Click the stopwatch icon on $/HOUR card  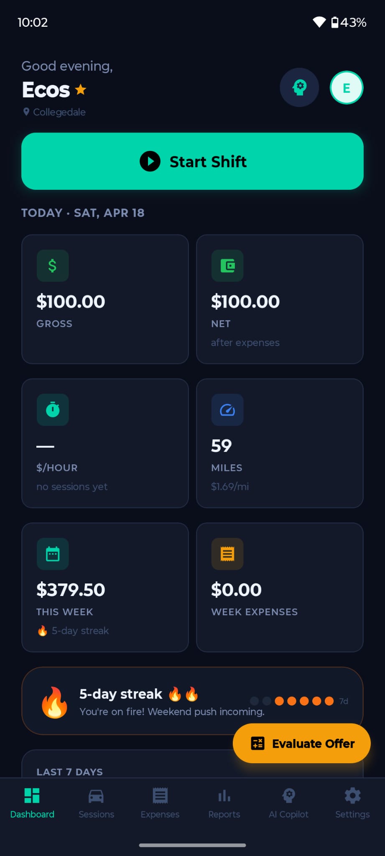[52, 410]
